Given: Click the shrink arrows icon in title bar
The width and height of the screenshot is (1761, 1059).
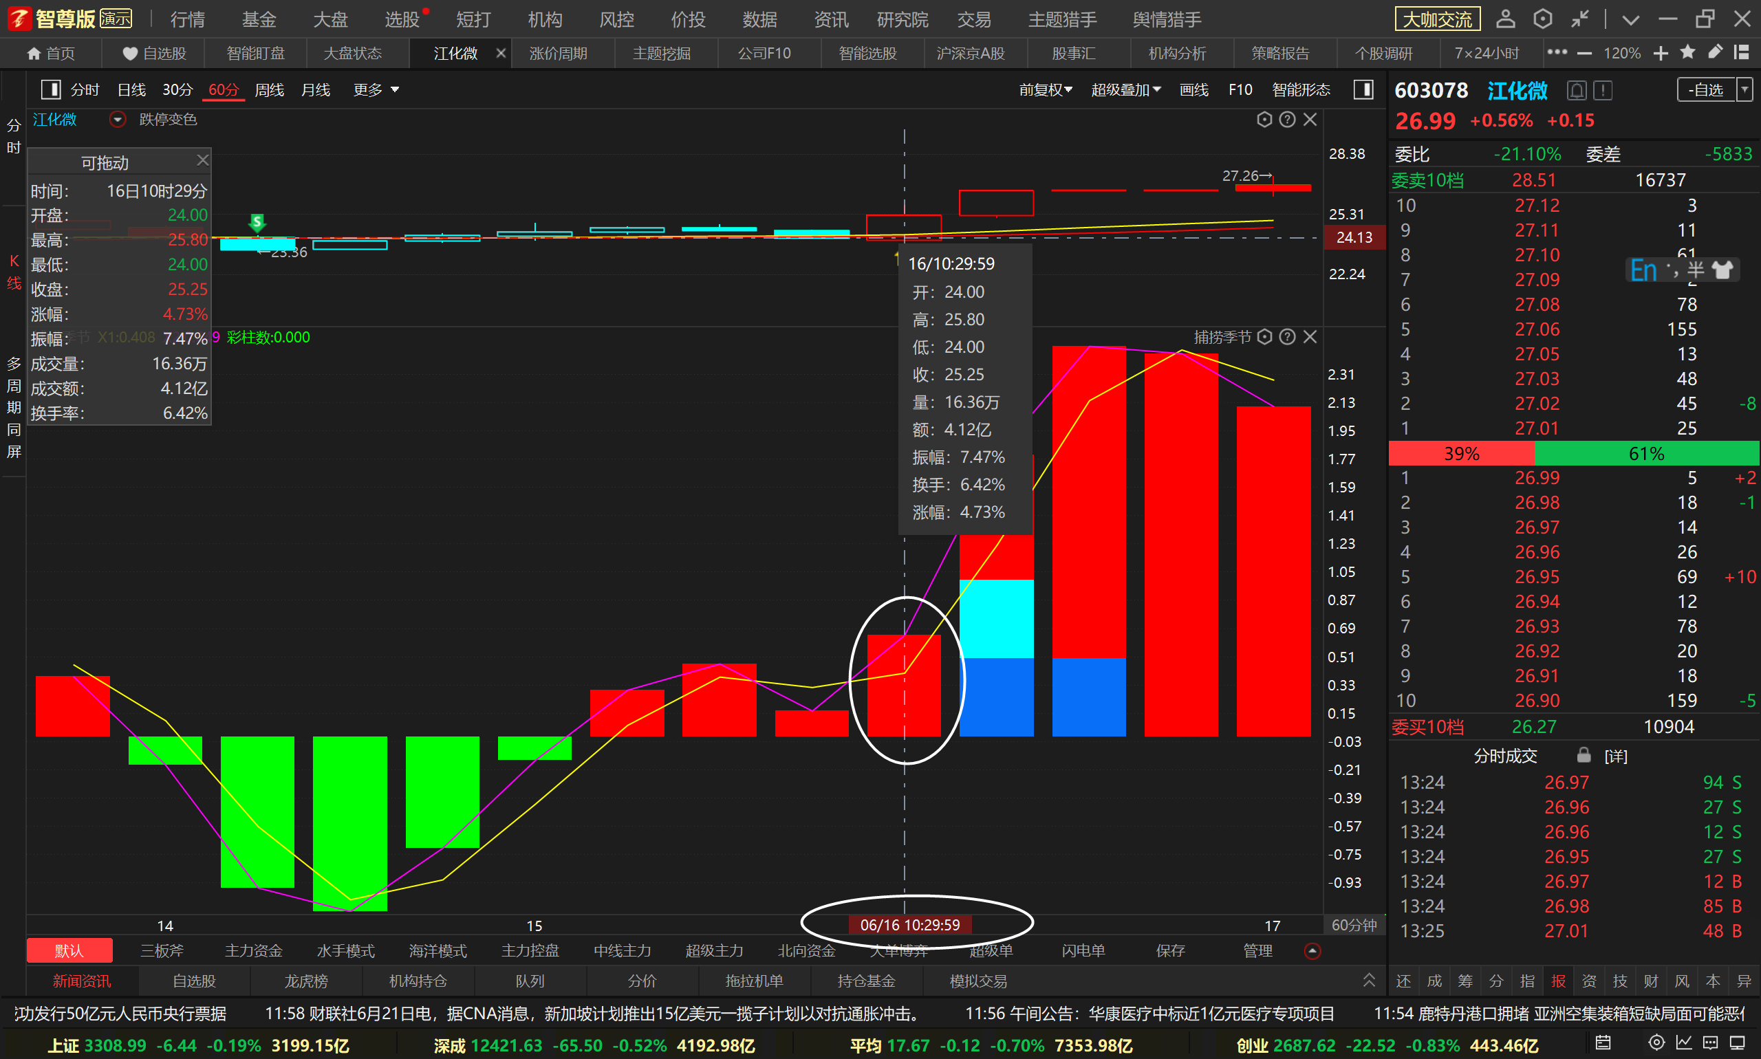Looking at the screenshot, I should [1579, 19].
